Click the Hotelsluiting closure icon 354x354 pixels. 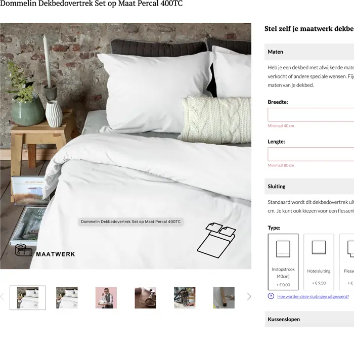[319, 247]
